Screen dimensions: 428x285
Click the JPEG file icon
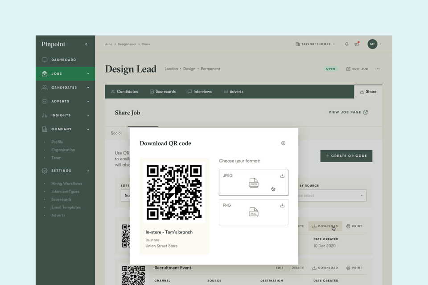coord(254,183)
